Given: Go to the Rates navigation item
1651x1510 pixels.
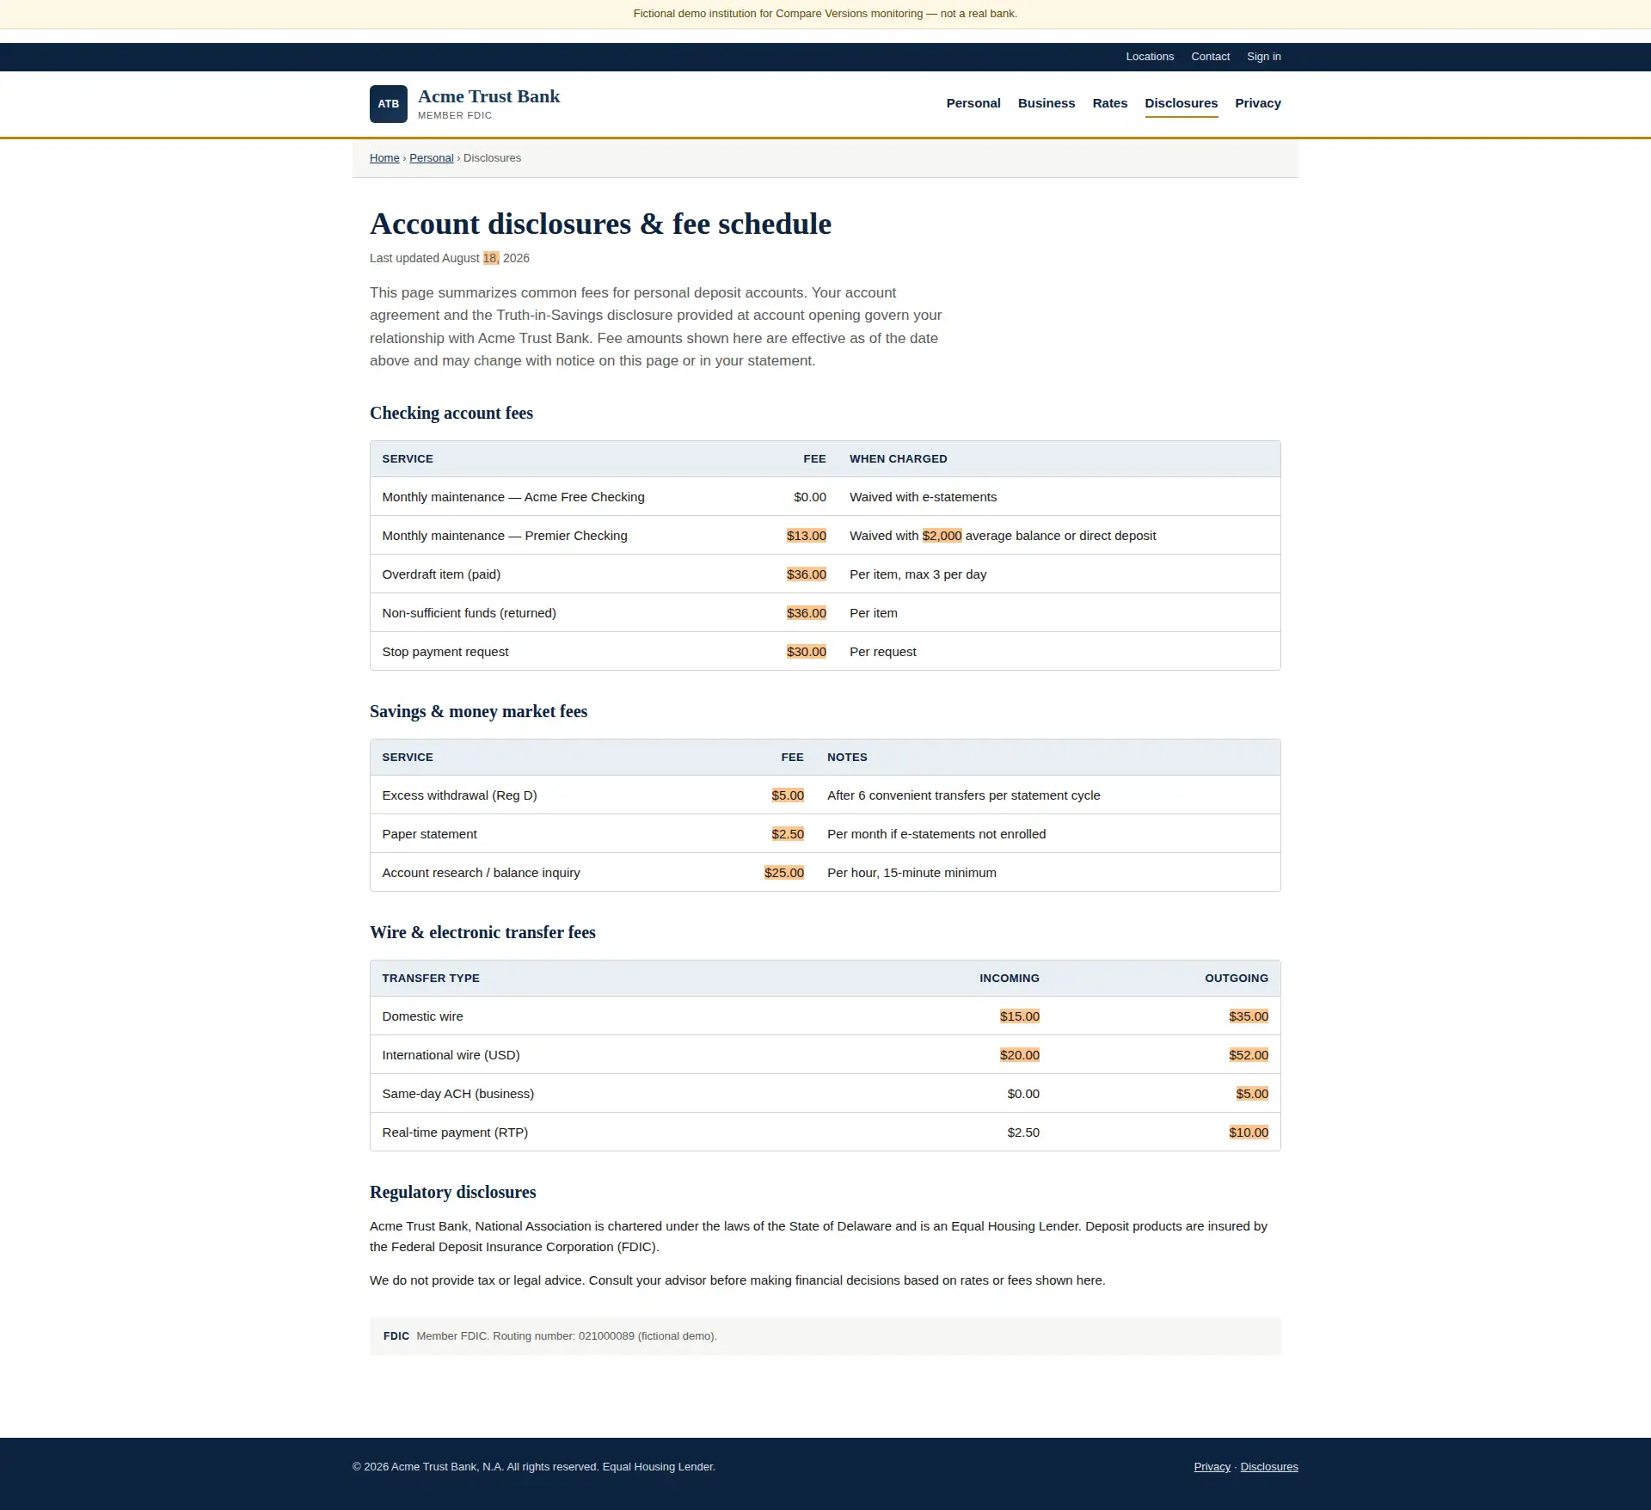Looking at the screenshot, I should click(1110, 103).
